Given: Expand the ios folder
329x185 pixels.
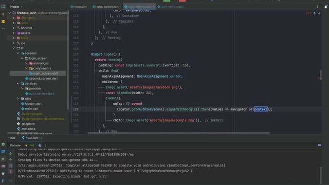Looking at the screenshot, I should click(x=14, y=43).
